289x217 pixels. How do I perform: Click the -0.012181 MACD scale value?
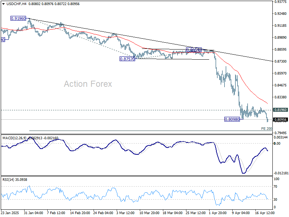click(281, 173)
